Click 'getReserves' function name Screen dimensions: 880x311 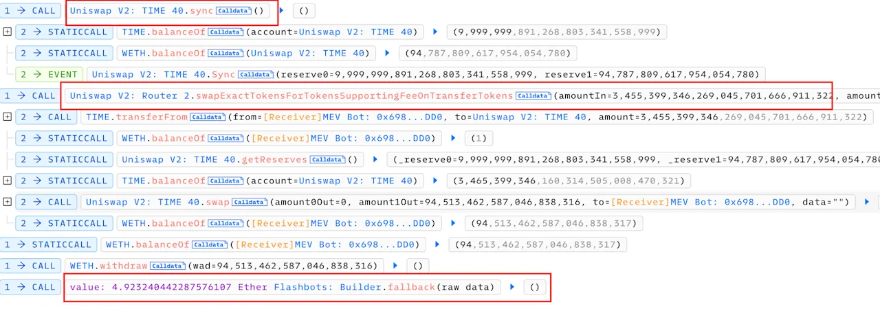click(x=275, y=160)
